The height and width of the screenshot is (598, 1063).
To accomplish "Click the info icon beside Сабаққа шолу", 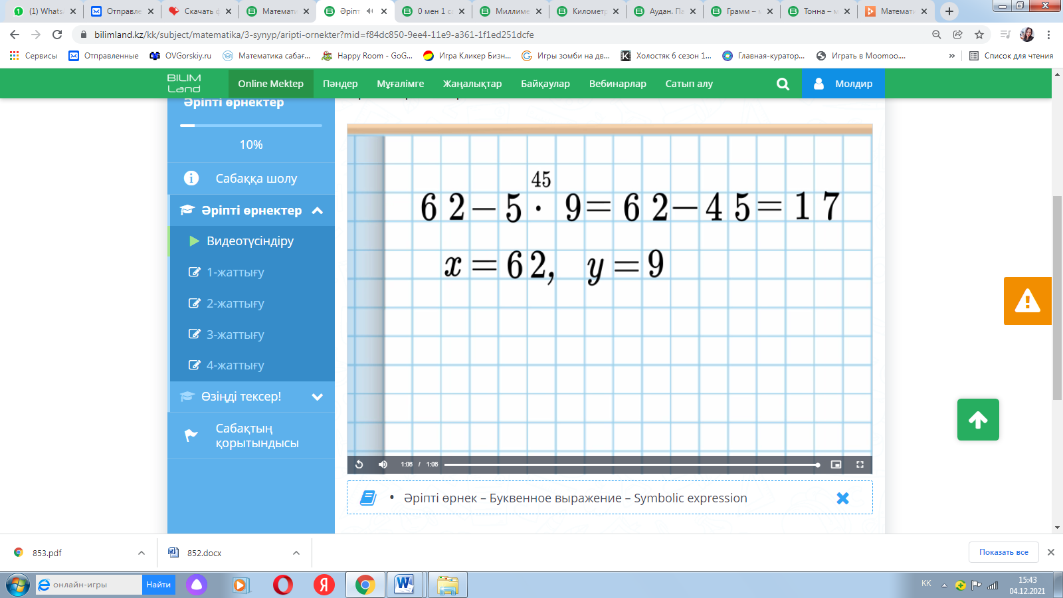I will coord(191,178).
